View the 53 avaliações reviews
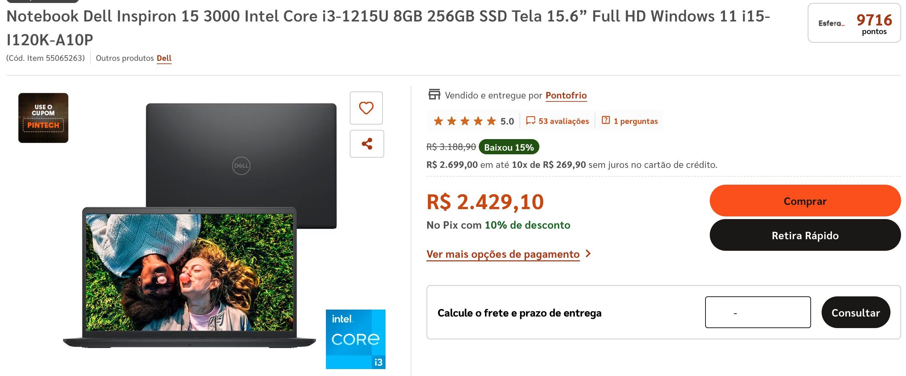The height and width of the screenshot is (376, 906). point(564,121)
